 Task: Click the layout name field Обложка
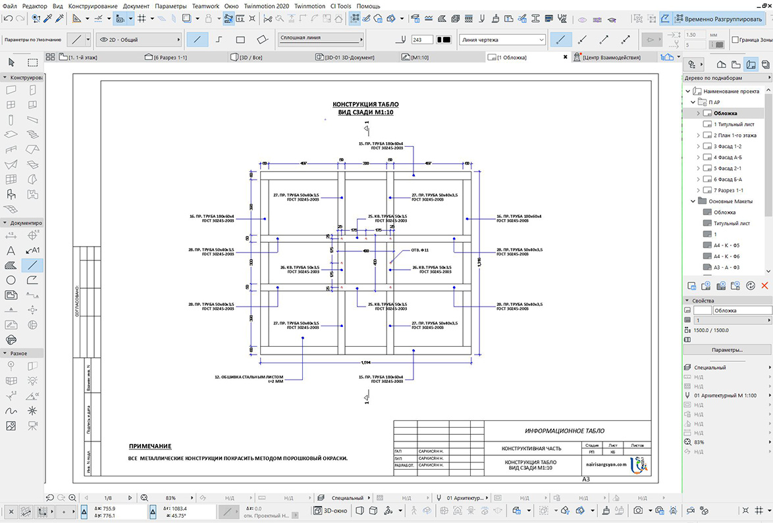point(742,311)
